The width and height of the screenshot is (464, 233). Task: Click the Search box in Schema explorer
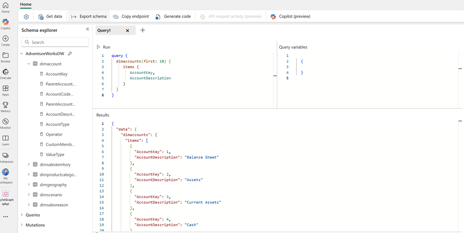point(55,42)
